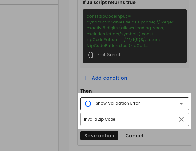Click the truncated !zipCodePattern.test line
The image size is (196, 151).
click(x=117, y=46)
